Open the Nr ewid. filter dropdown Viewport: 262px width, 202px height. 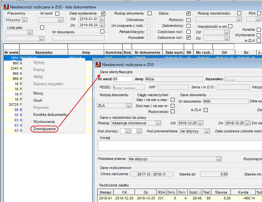pos(60,20)
